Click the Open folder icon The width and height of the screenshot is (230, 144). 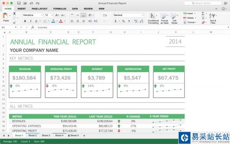tap(25, 3)
